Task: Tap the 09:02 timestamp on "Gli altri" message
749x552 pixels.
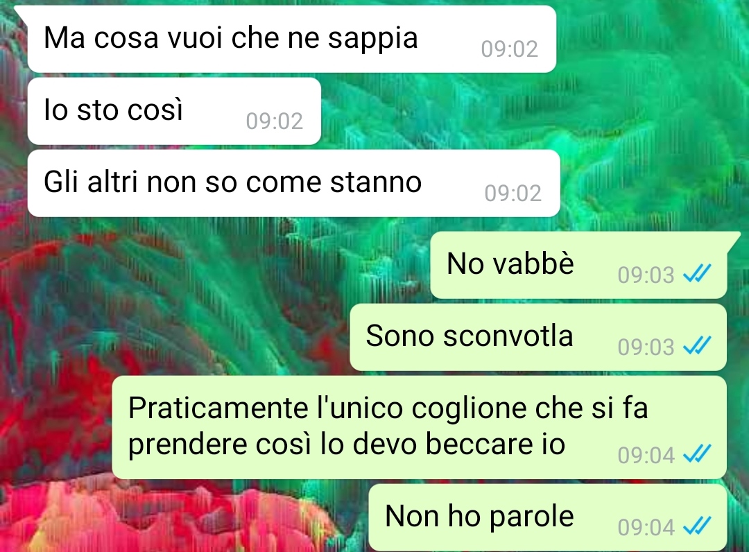Action: click(513, 193)
